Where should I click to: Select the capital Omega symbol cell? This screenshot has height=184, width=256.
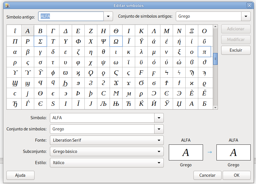[116, 41]
